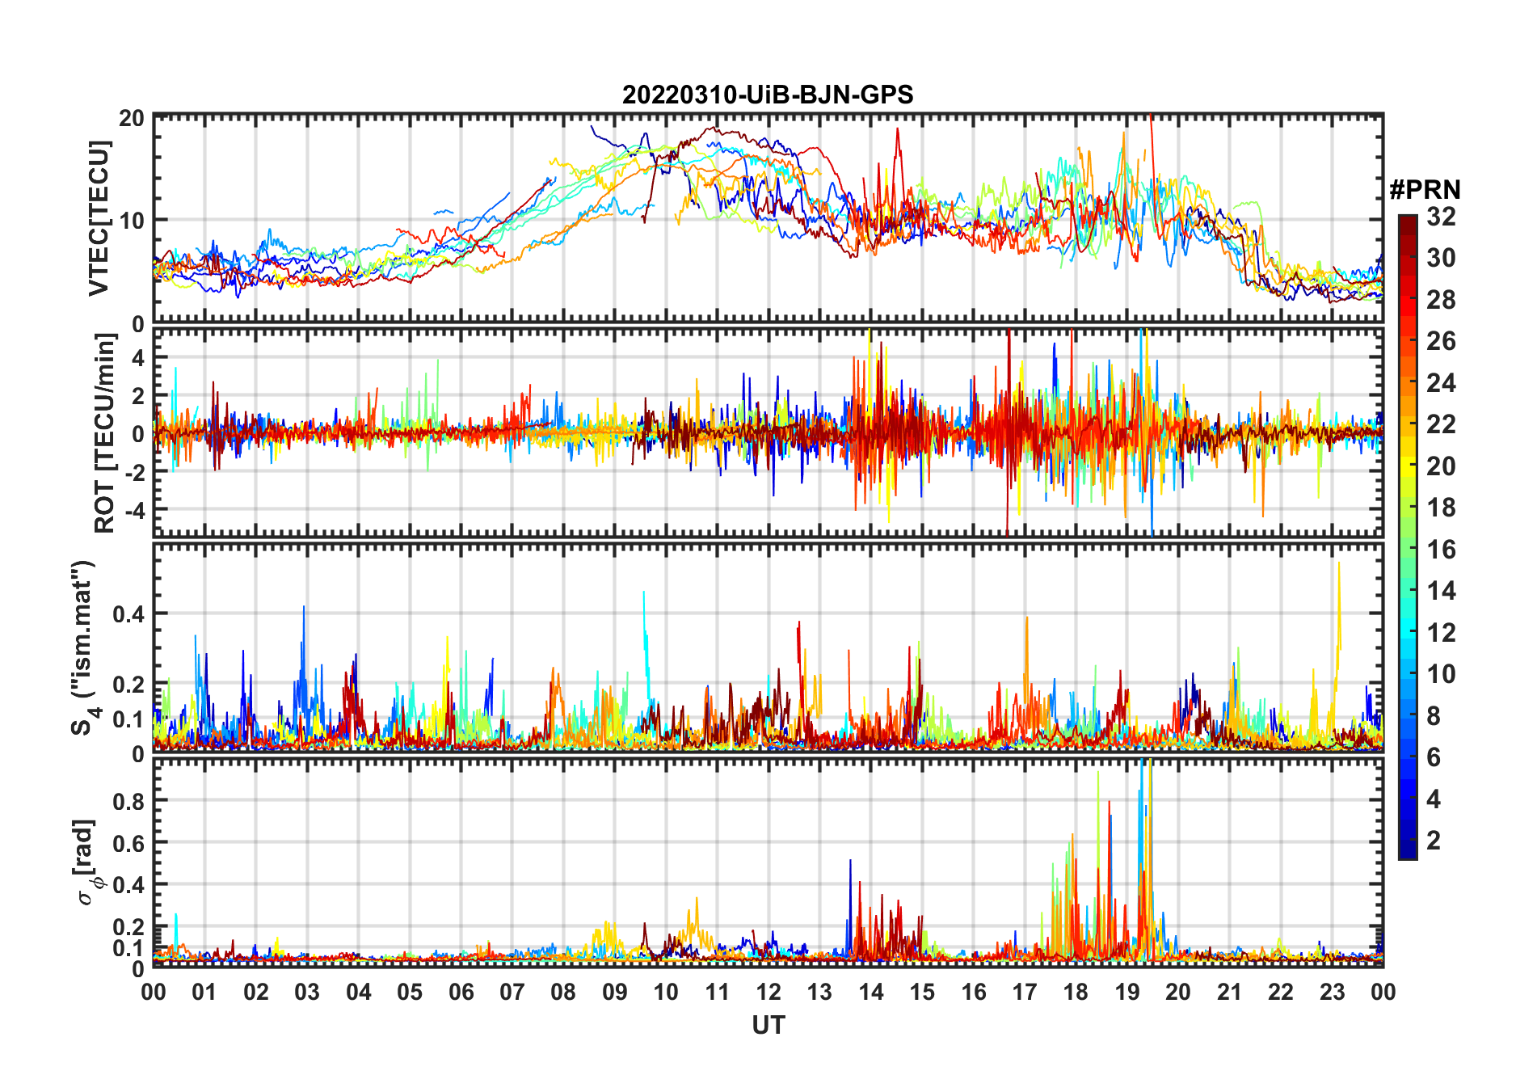Click the PRN colorbar gradient
Screen dimensions: 1537x1075
[1408, 537]
